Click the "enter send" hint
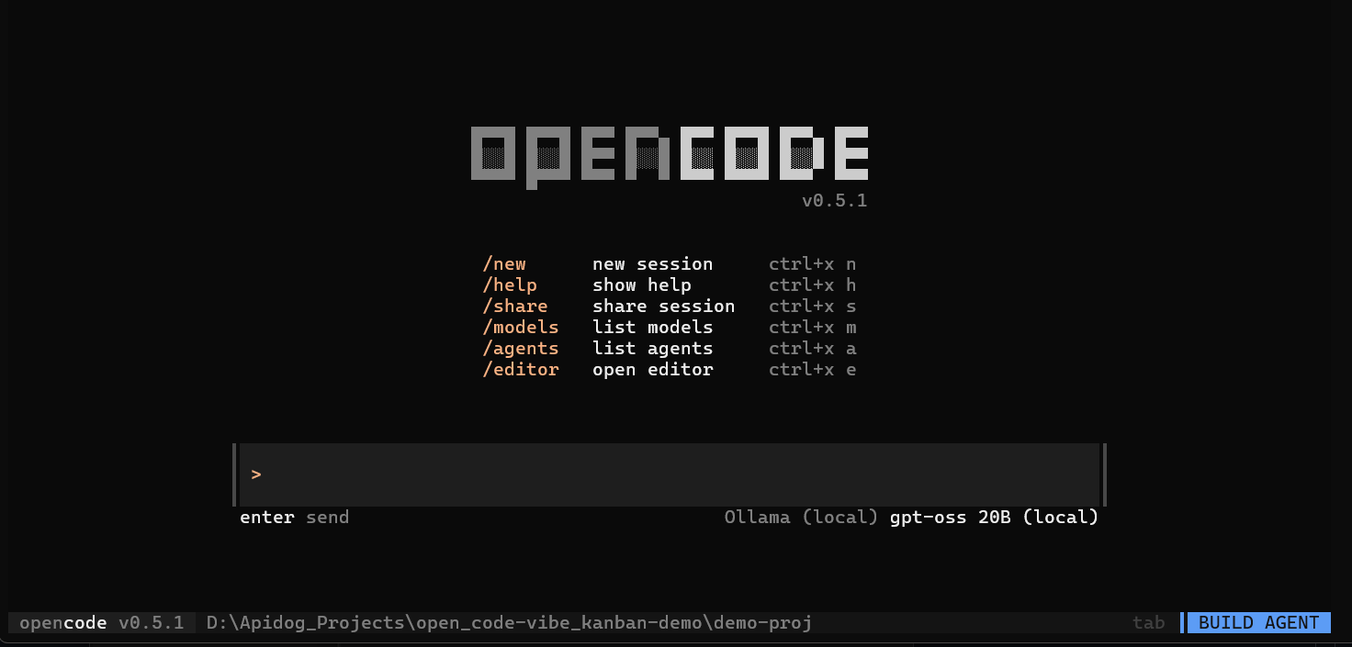 294,518
